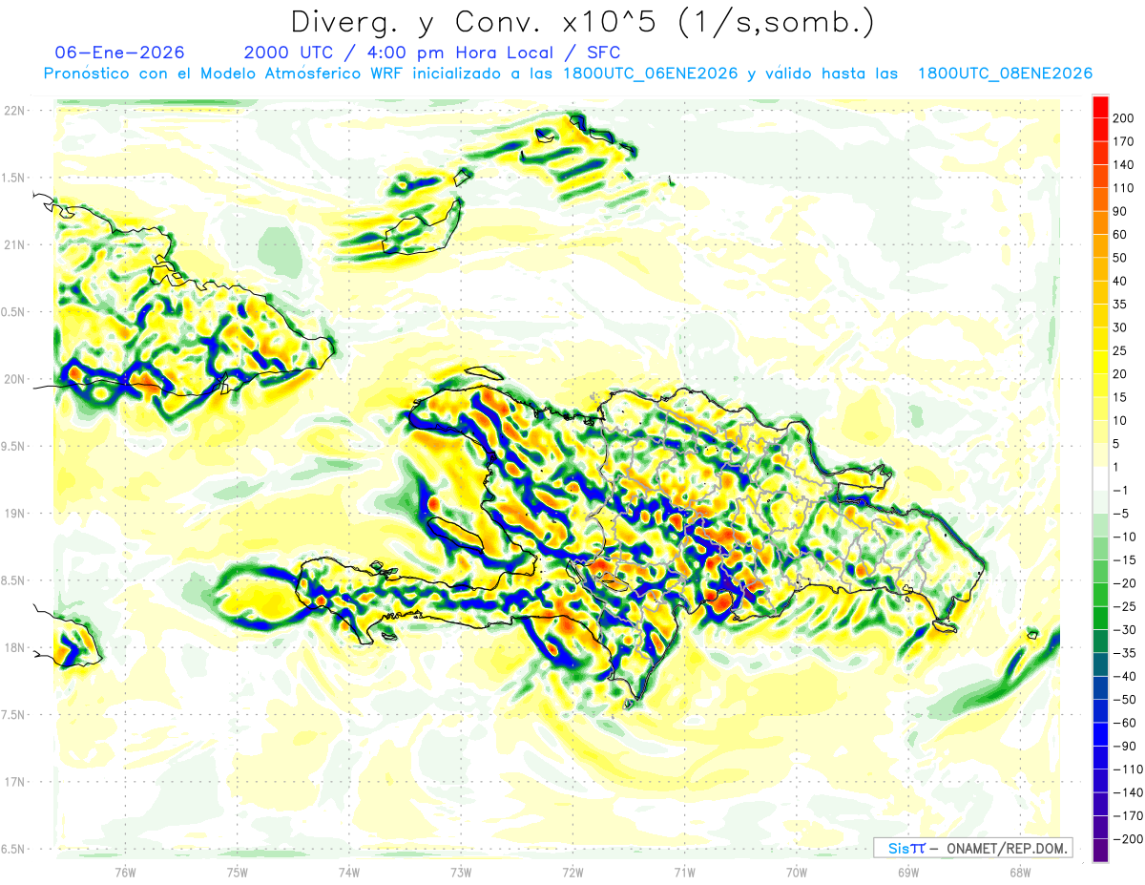
Task: Click the top red band of the color legend
Action: pyautogui.click(x=1100, y=106)
